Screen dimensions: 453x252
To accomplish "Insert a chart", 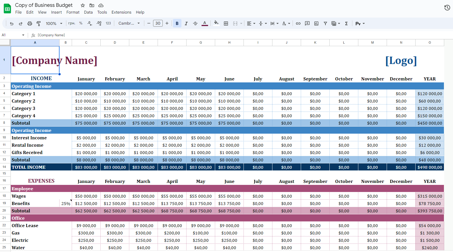I will (x=316, y=24).
